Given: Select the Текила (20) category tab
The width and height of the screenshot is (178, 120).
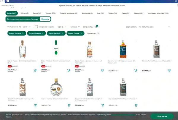Looking at the screenshot, I should tap(112, 13).
